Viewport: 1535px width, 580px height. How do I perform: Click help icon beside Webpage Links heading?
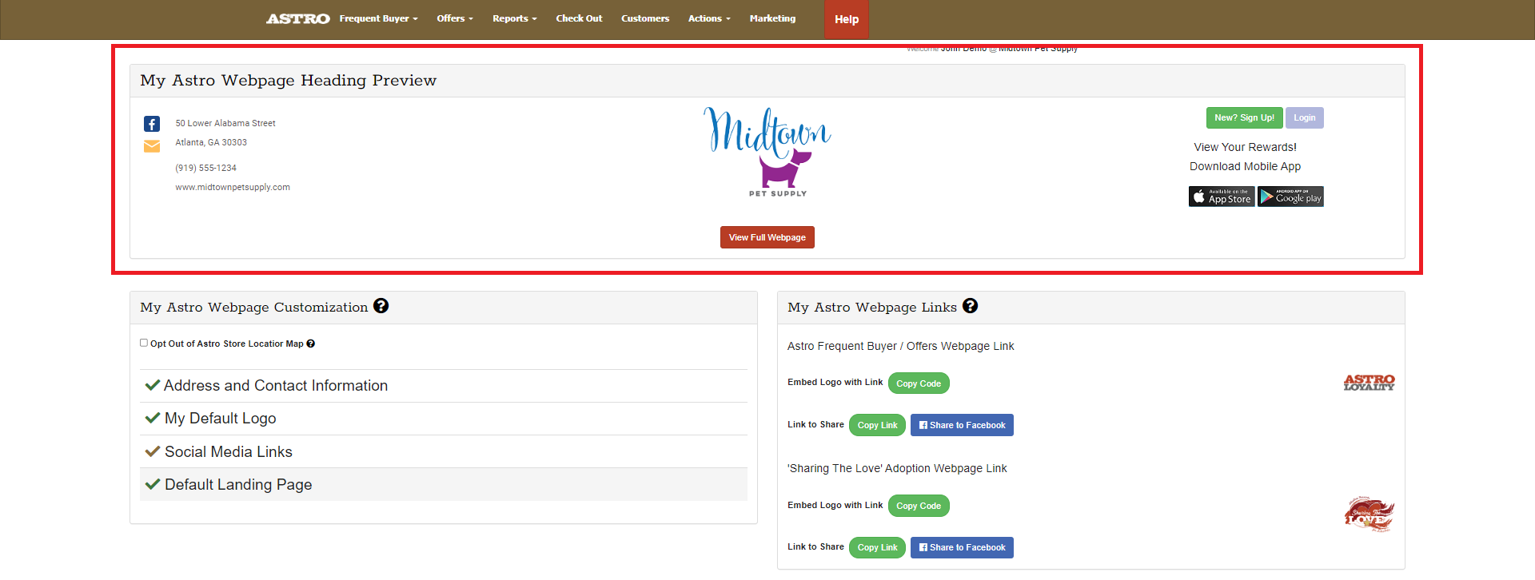coord(970,306)
